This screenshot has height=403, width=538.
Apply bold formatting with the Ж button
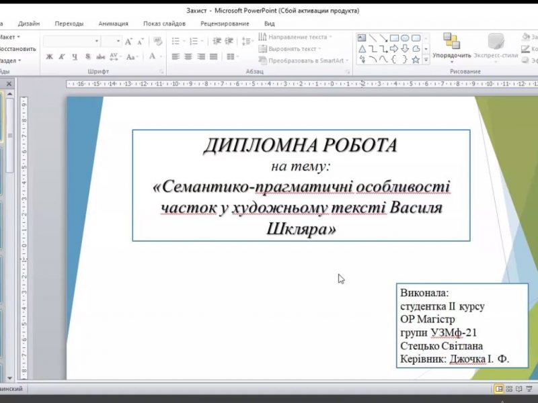(x=49, y=57)
